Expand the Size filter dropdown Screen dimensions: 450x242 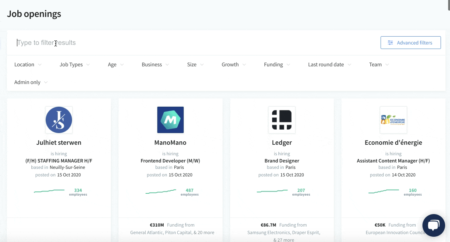tap(195, 64)
